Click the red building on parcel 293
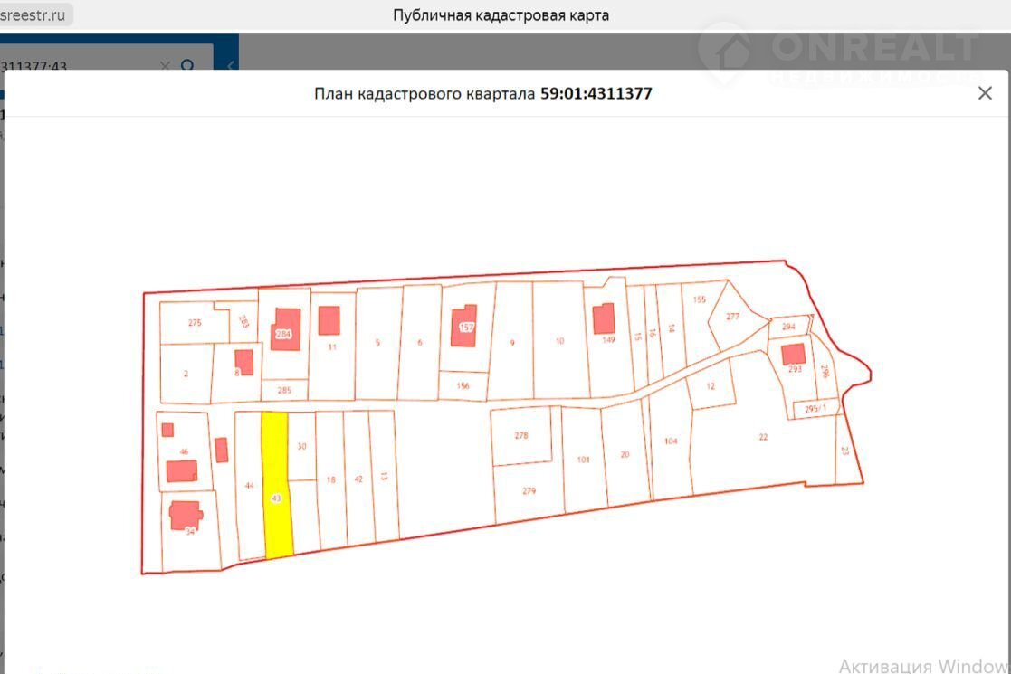 pos(793,354)
